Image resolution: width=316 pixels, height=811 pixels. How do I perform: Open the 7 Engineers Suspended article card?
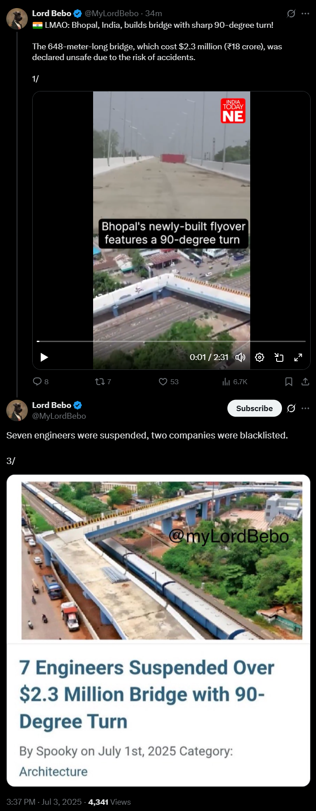click(158, 630)
